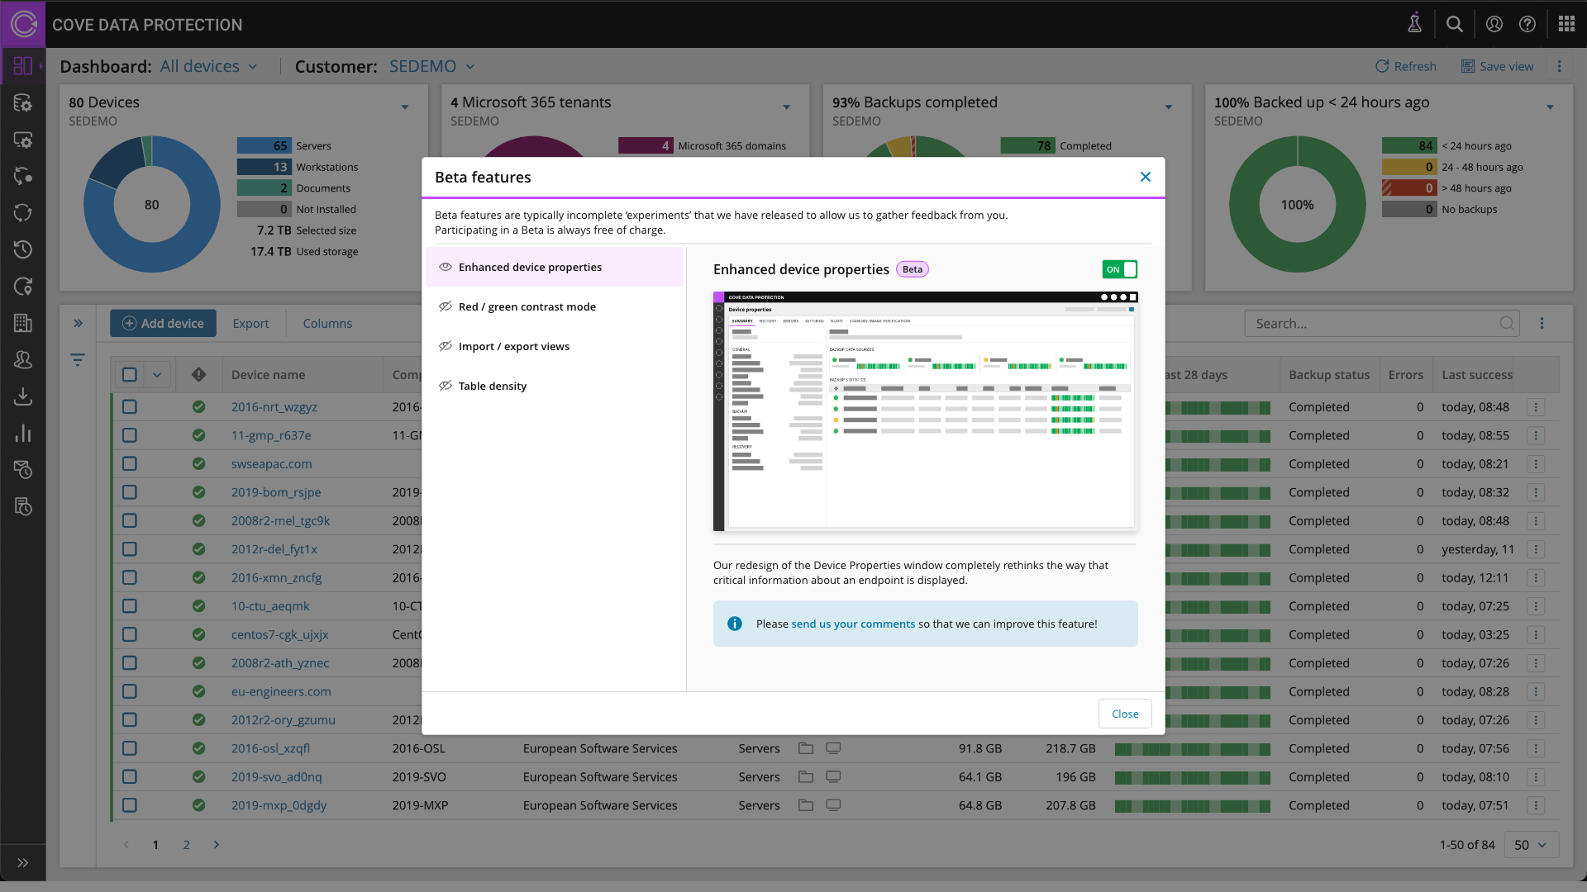The image size is (1587, 892).
Task: Open the user account profile icon
Action: tap(1494, 24)
